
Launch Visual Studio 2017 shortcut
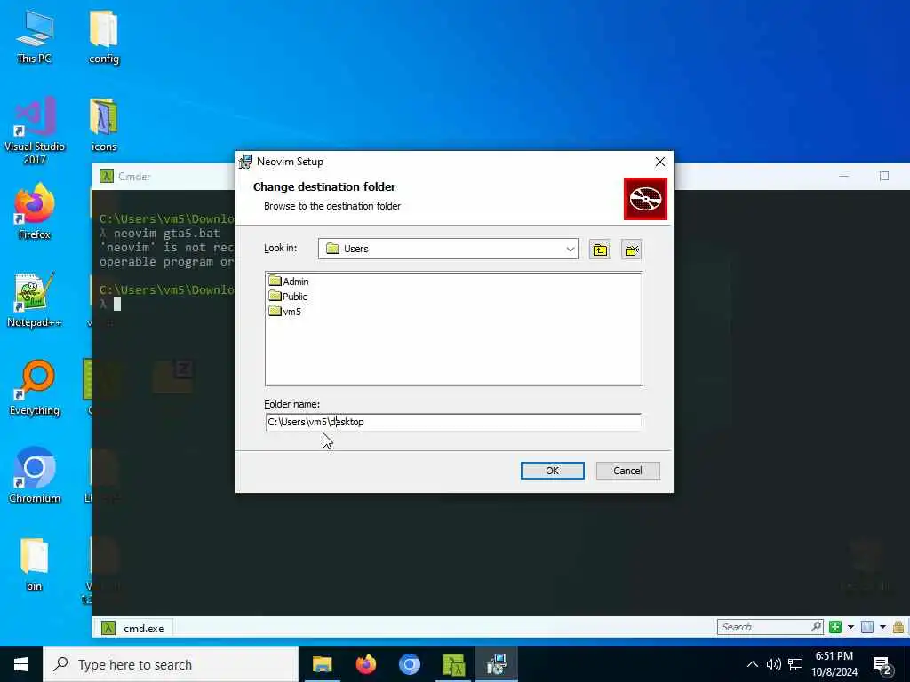pyautogui.click(x=35, y=131)
